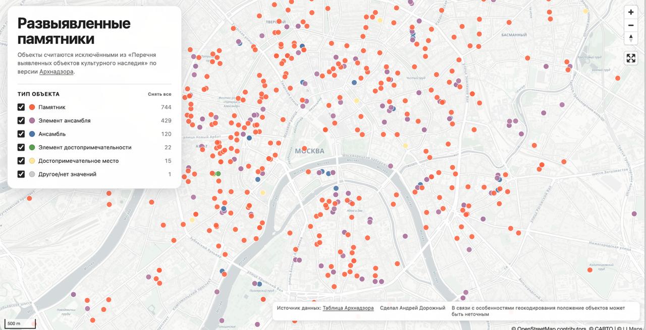646x330 pixels.
Task: Click the red legend dot for Памятник
Action: pyautogui.click(x=32, y=107)
